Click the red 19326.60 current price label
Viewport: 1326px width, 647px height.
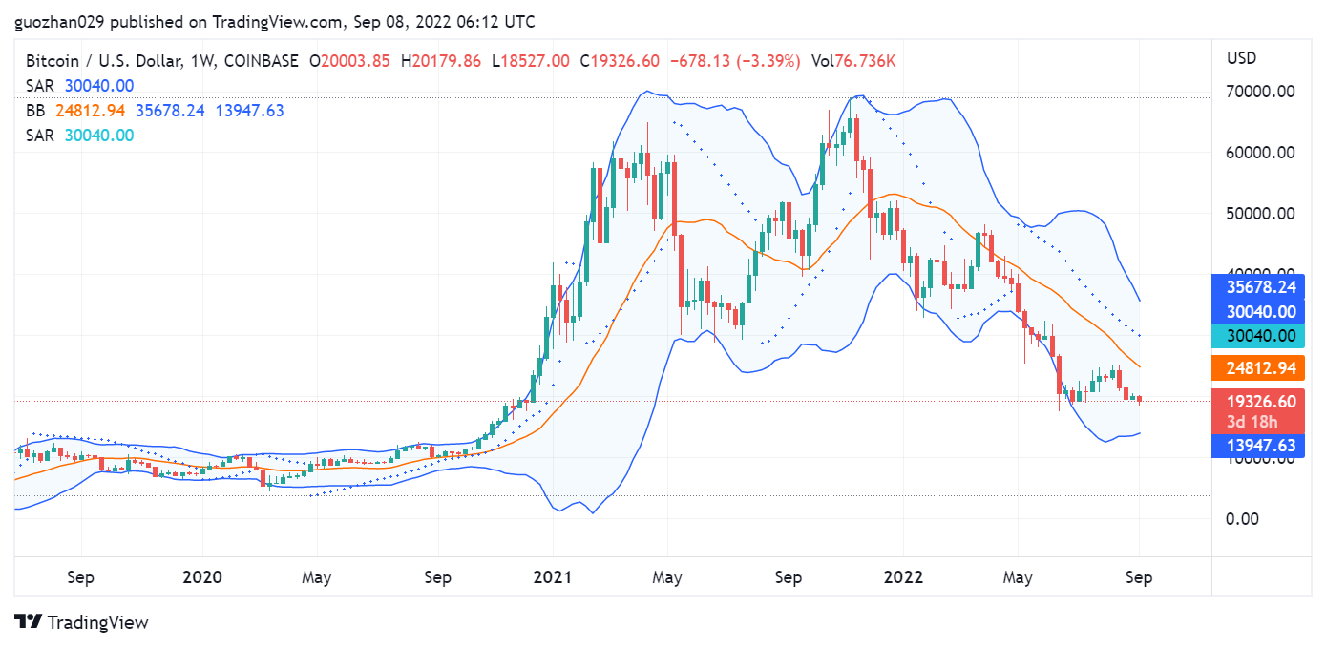coord(1261,402)
